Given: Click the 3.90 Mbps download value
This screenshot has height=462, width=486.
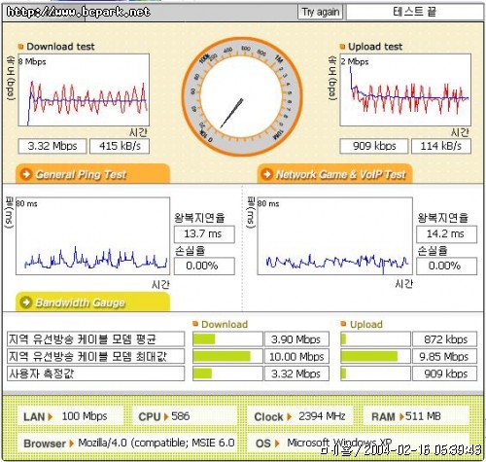Looking at the screenshot, I should click(x=296, y=339).
